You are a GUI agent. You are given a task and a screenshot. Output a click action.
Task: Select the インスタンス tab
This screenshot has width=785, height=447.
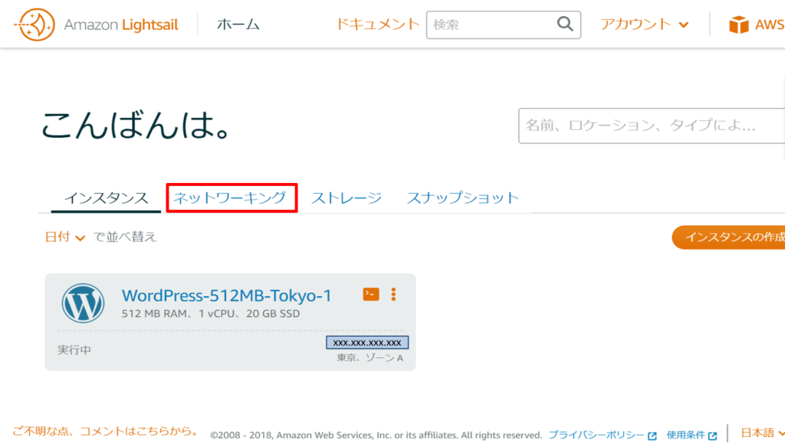point(106,198)
